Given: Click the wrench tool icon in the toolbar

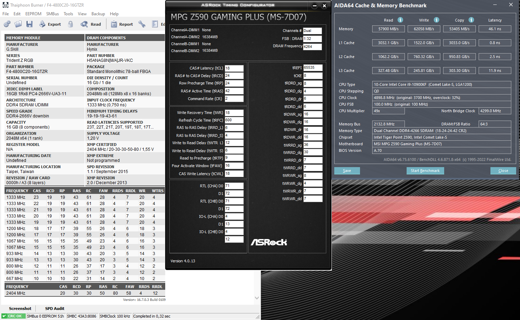Looking at the screenshot, I should point(142,24).
